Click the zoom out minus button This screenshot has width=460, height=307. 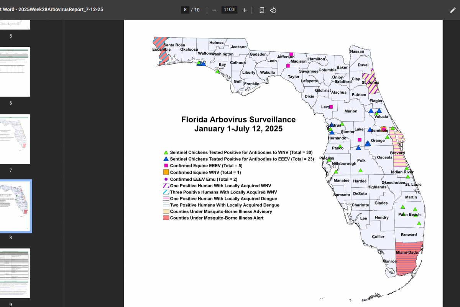click(x=214, y=10)
